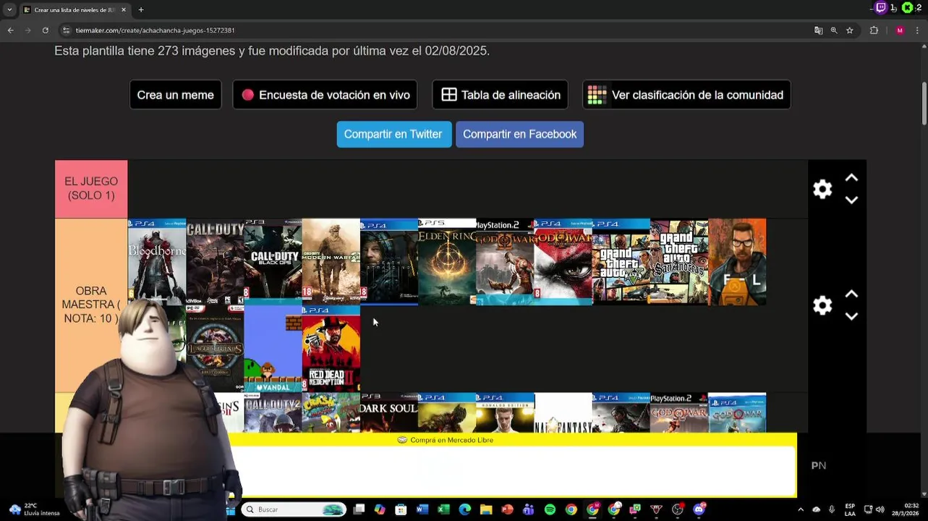
Task: Click the OBRA MAESTRA tier label
Action: coord(91,305)
